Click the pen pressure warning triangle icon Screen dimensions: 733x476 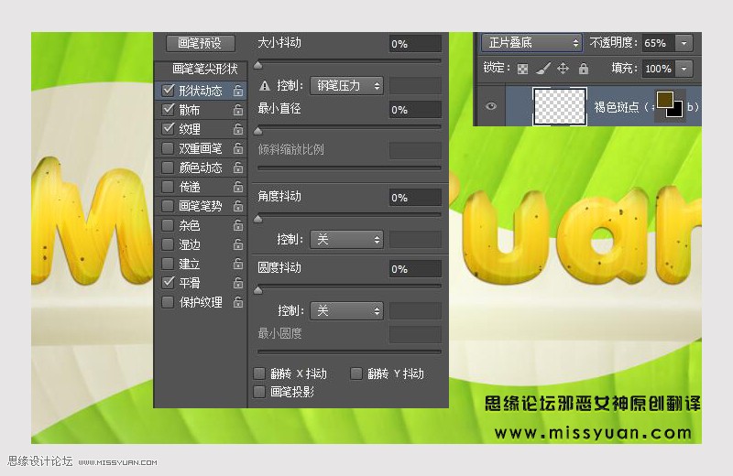pos(265,85)
